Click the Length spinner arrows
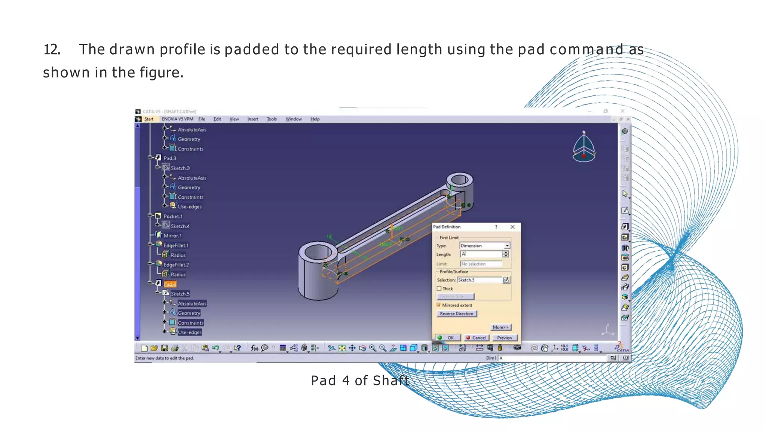The width and height of the screenshot is (766, 431). pyautogui.click(x=506, y=254)
